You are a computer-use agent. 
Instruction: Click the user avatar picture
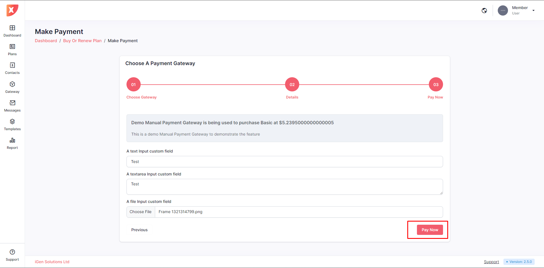[x=503, y=10]
